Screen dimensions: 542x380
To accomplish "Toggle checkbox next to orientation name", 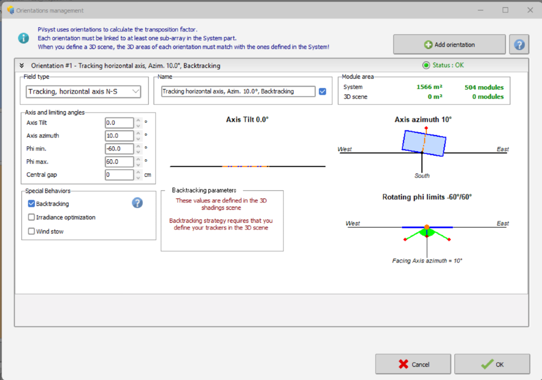I will tap(323, 91).
